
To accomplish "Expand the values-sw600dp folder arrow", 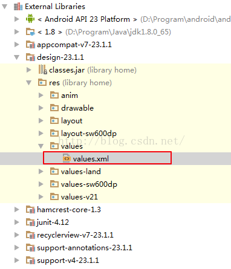I will tap(41, 184).
